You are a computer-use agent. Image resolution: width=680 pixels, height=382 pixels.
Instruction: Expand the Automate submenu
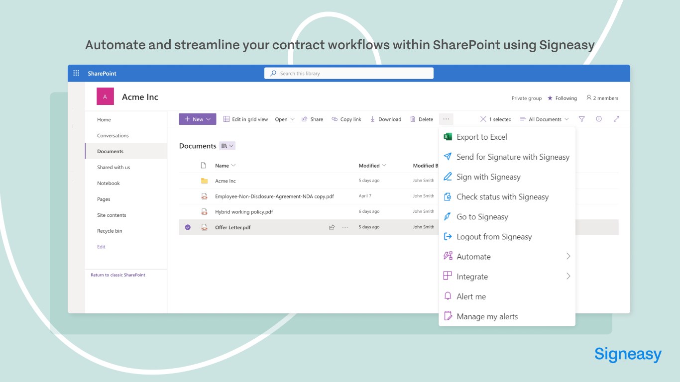pos(568,256)
